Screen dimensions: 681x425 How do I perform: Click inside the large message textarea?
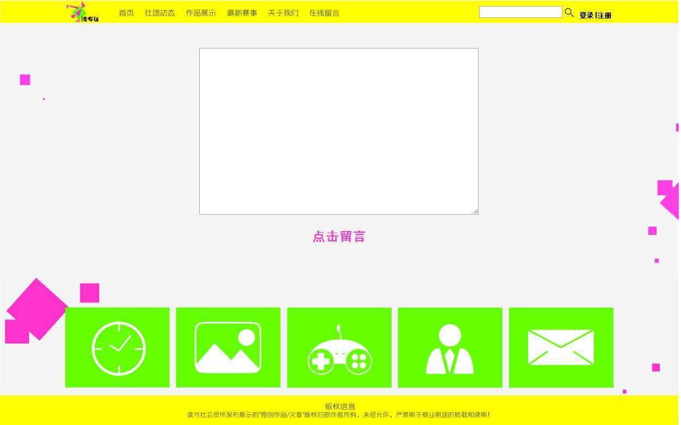339,131
